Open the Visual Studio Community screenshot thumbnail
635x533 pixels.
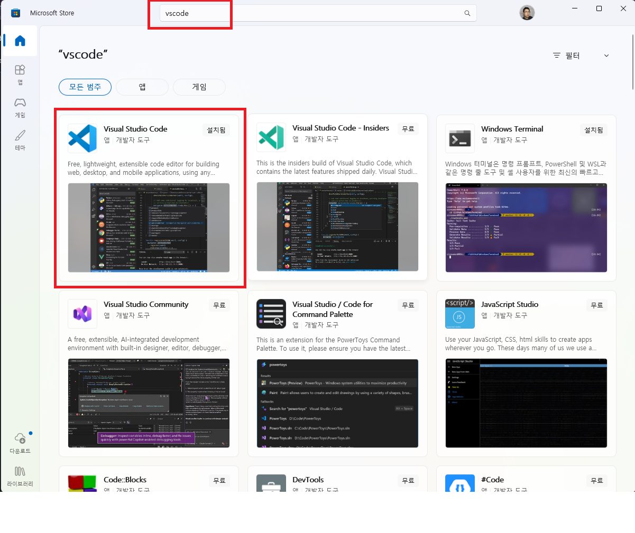point(149,403)
